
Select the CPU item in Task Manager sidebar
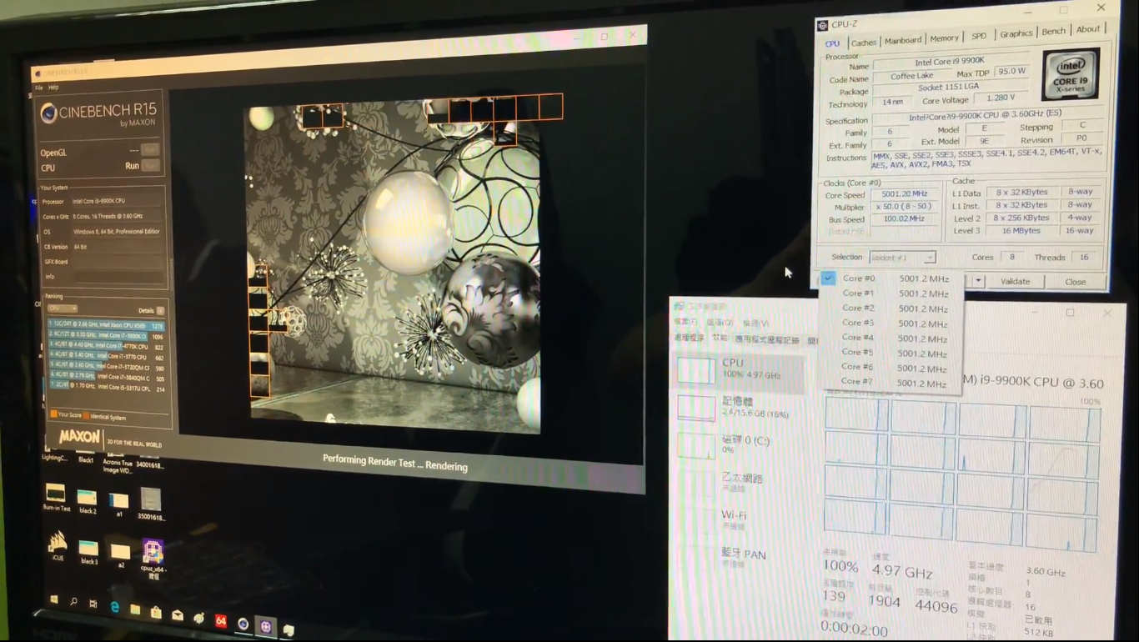click(x=738, y=369)
